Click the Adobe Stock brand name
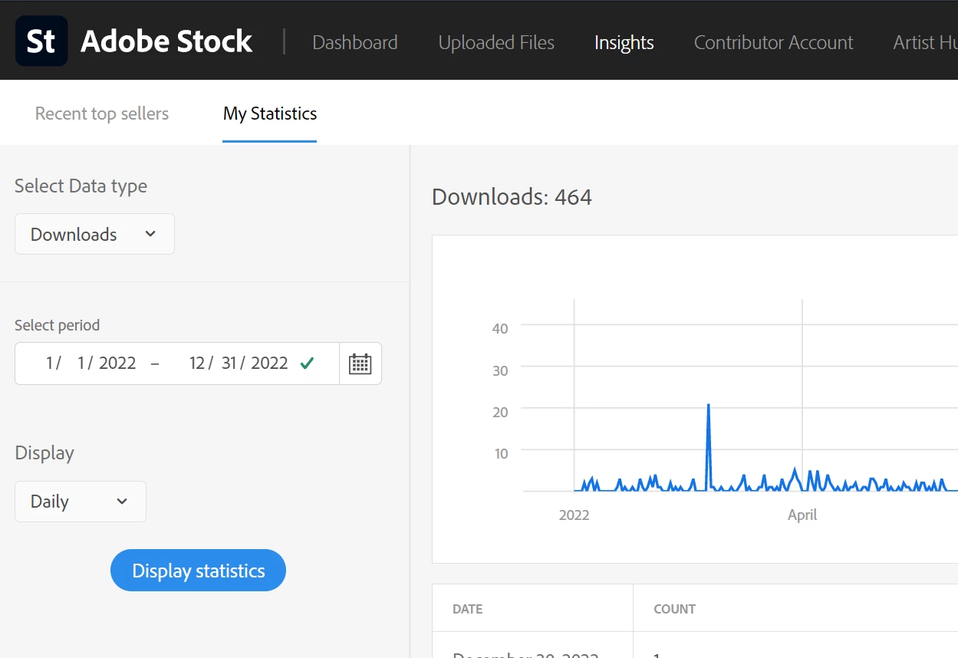The height and width of the screenshot is (658, 958). (x=166, y=41)
